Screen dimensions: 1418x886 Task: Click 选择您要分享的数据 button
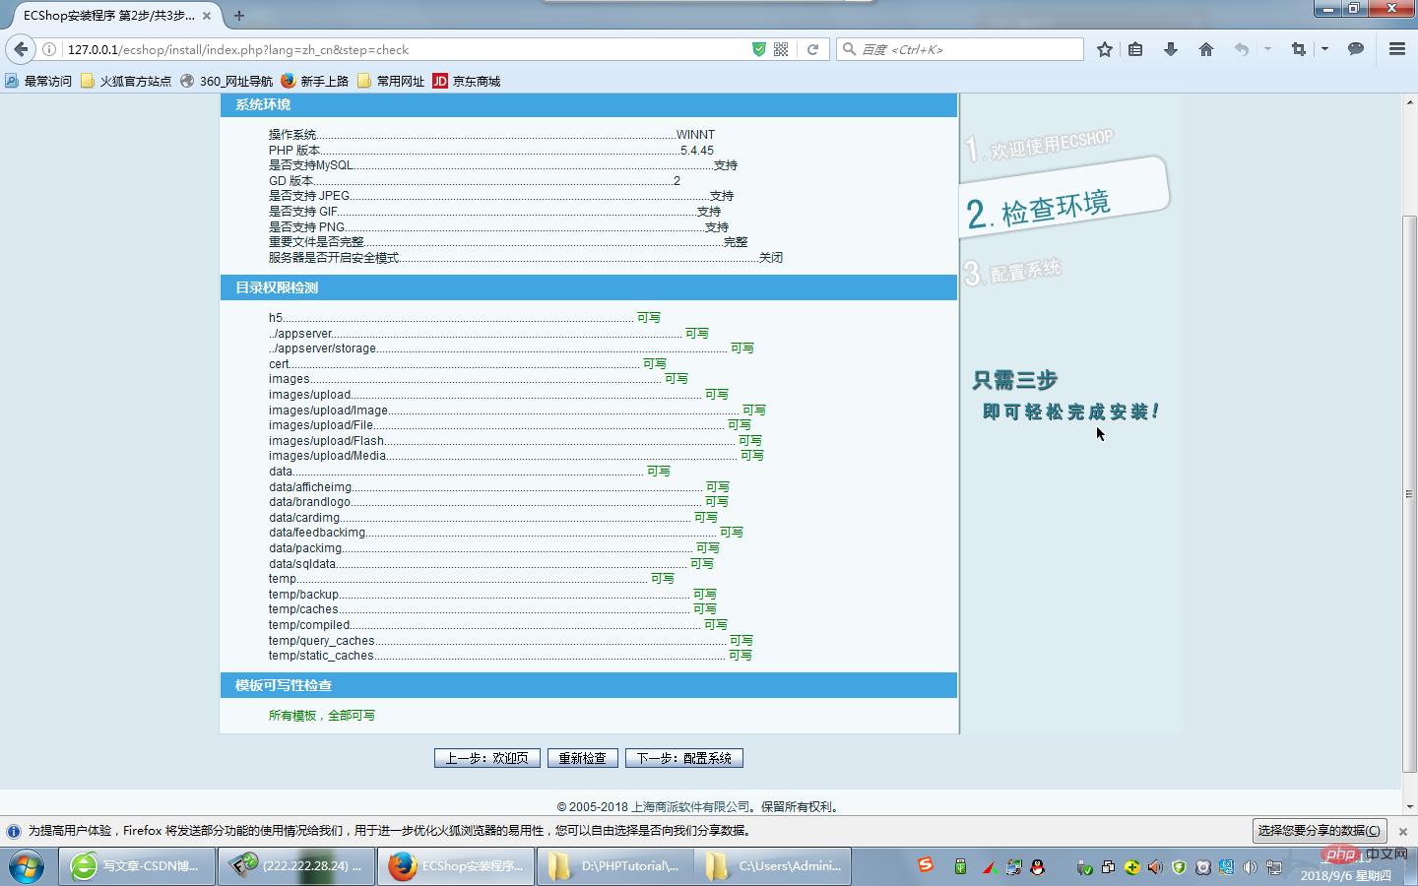(x=1320, y=831)
